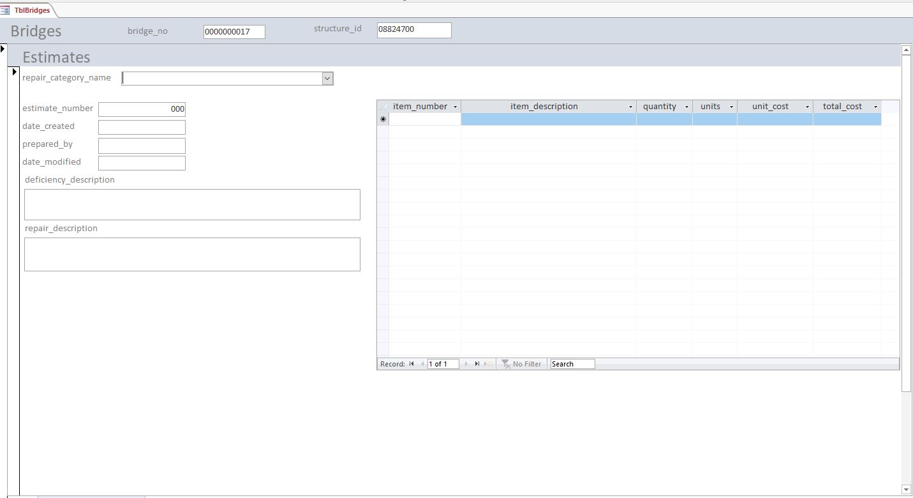
Task: Click the item_description cell in new row
Action: click(549, 119)
